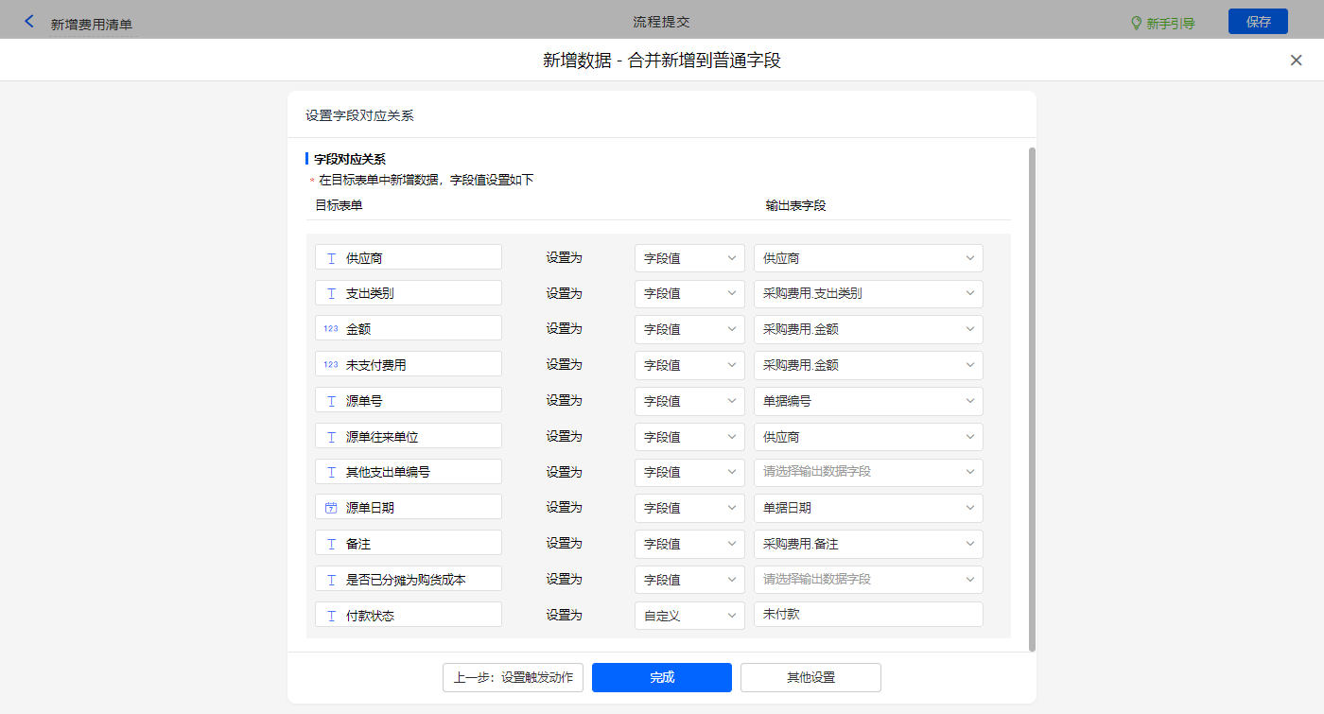Close the 新增数据 dialog with X

click(1296, 61)
